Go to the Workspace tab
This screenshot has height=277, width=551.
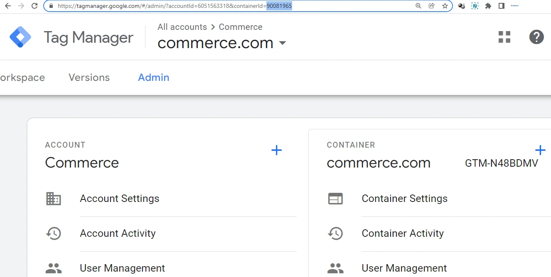coord(22,78)
